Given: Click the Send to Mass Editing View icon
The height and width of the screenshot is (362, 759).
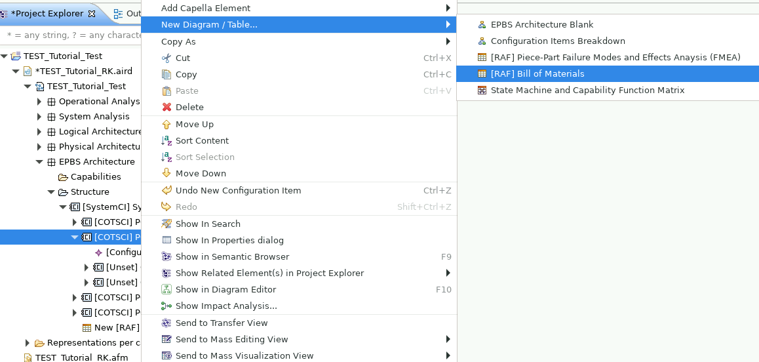Looking at the screenshot, I should (x=166, y=340).
